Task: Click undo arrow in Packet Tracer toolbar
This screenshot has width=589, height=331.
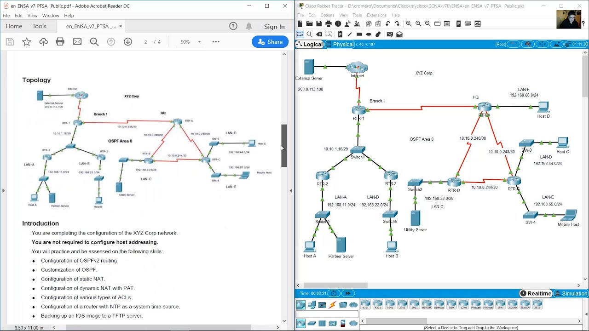Action: click(388, 23)
